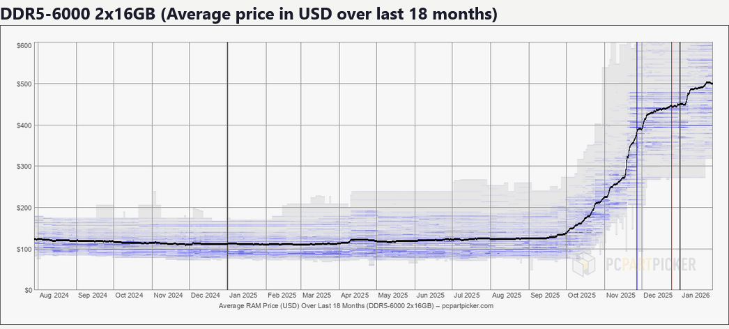Click the blue vertical marker line

[x=637, y=209]
